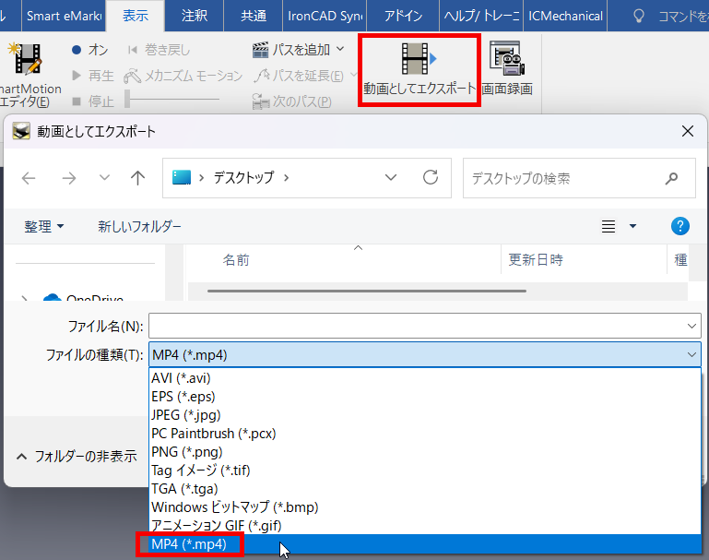This screenshot has height=560, width=709.
Task: Click the back arrow in export dialog
Action: (29, 178)
